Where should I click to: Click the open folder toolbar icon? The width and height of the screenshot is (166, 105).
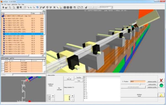pos(6,7)
